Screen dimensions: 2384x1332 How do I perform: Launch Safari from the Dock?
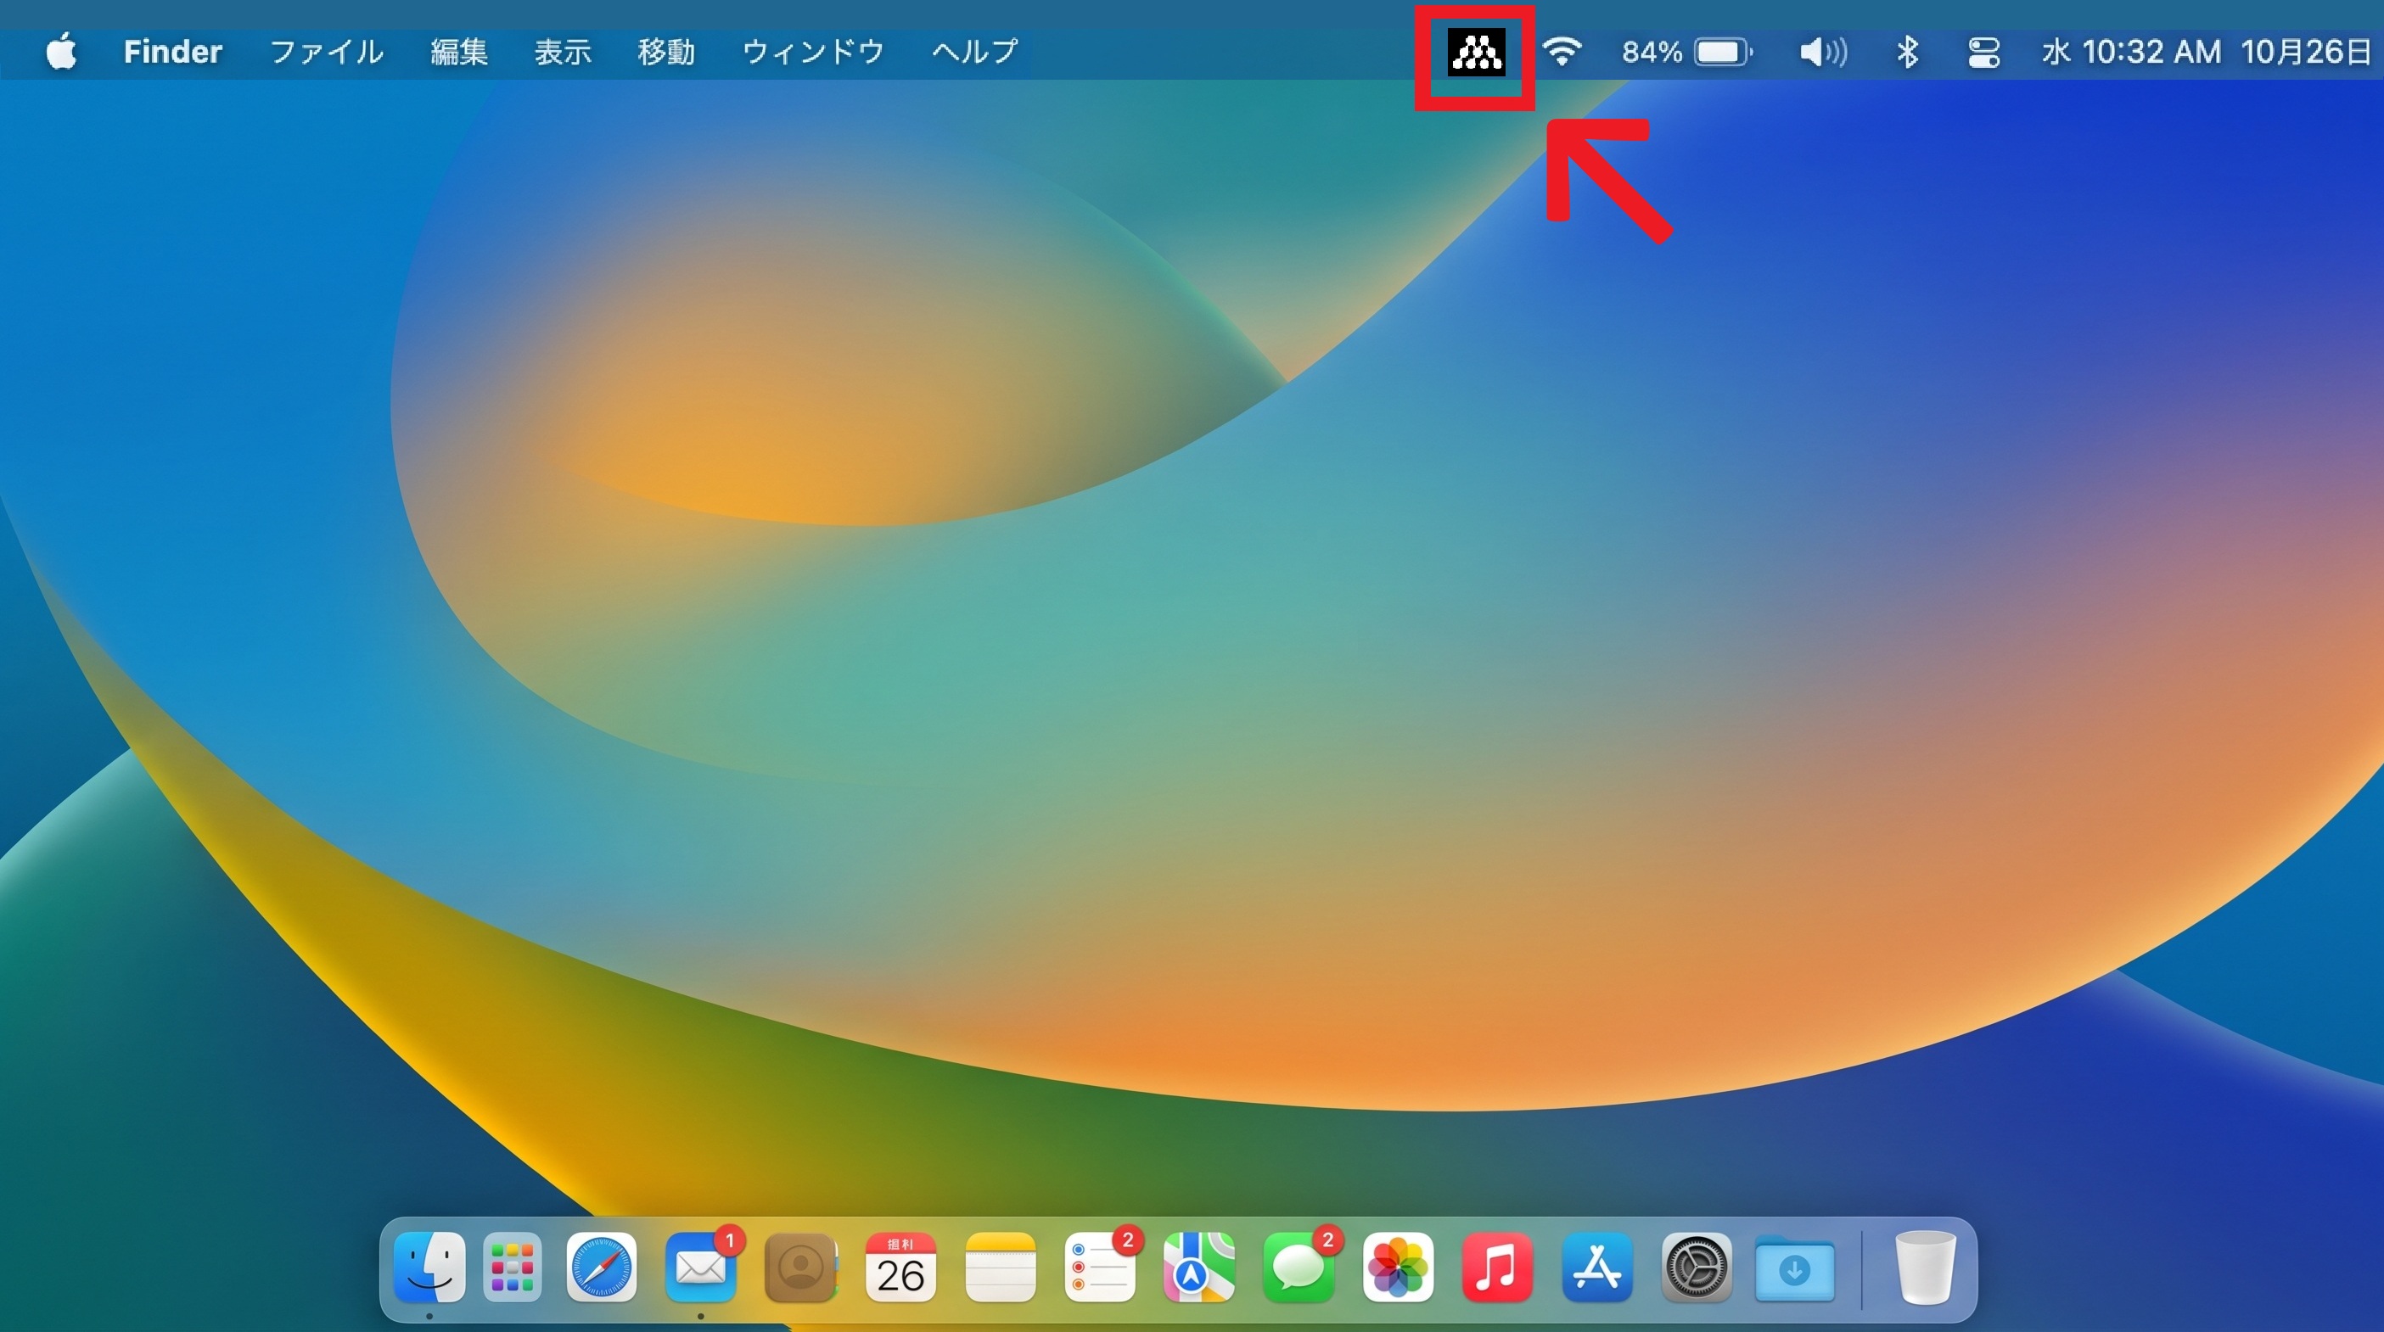tap(602, 1268)
